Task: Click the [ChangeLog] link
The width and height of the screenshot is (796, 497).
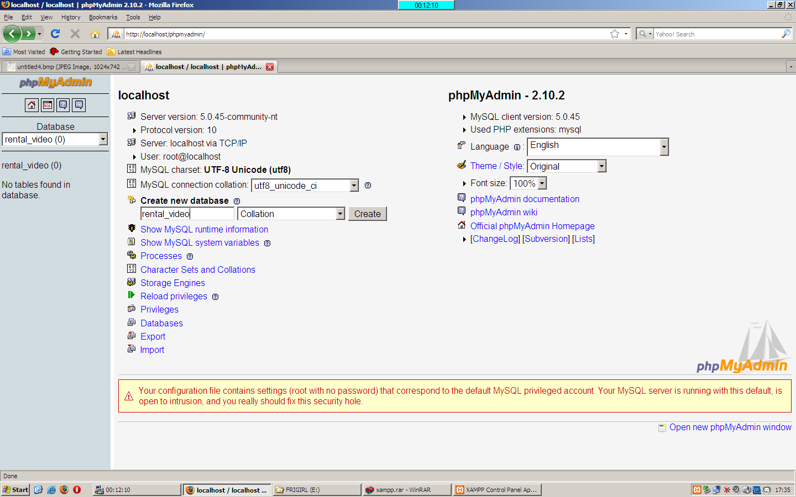Action: tap(495, 239)
